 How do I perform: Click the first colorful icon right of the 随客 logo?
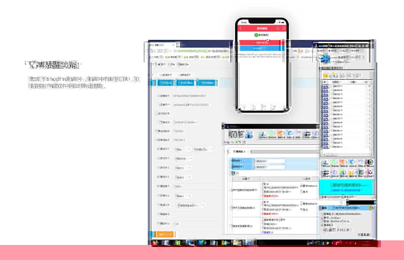pos(262,134)
